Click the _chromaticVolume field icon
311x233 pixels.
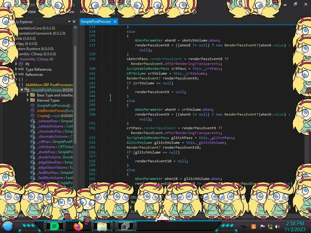pyautogui.click(x=32, y=136)
